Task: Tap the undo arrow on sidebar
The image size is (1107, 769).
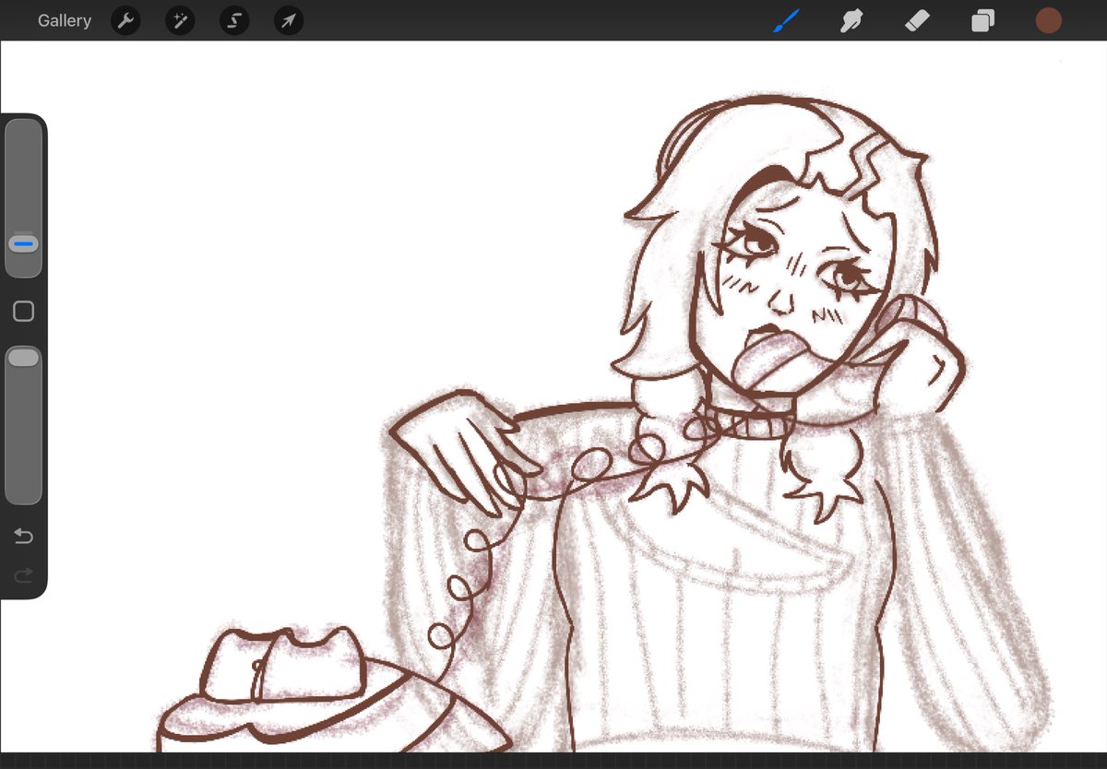Action: [x=23, y=536]
